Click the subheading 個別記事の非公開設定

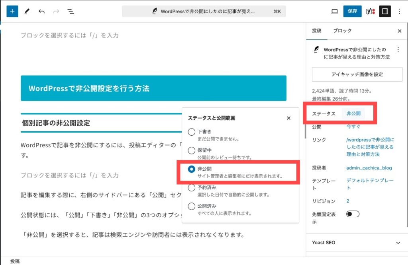coord(56,123)
